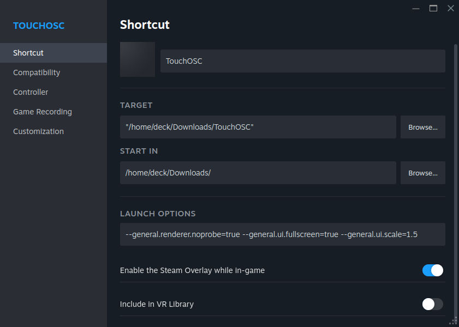This screenshot has height=327, width=459.
Task: Click the shortcut name field containing TouchOSC
Action: [x=302, y=61]
